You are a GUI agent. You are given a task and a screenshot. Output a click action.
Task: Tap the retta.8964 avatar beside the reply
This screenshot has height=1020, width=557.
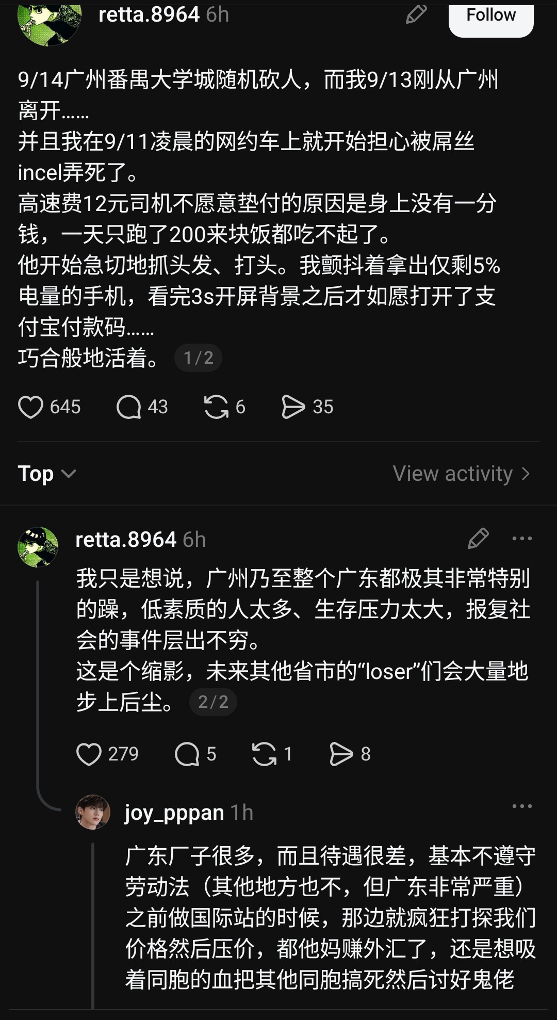[38, 547]
